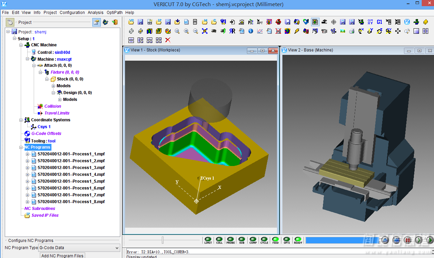
Task: Collapse the Project shemj tree node
Action: pos(8,32)
